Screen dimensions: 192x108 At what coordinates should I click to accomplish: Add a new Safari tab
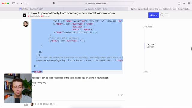click(x=184, y=3)
